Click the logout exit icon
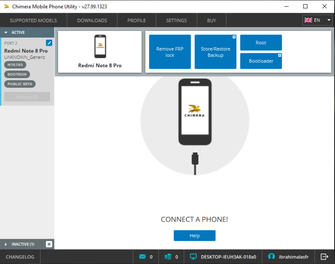The image size is (335, 264). pos(324,257)
